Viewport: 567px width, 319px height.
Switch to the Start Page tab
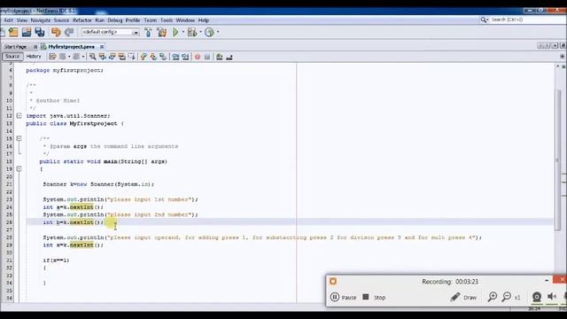click(x=16, y=47)
